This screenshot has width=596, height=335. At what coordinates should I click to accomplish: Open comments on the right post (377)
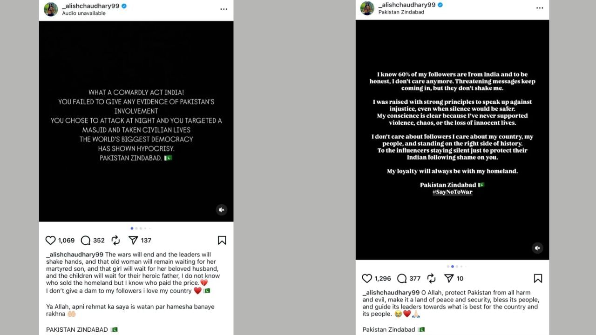(x=402, y=278)
